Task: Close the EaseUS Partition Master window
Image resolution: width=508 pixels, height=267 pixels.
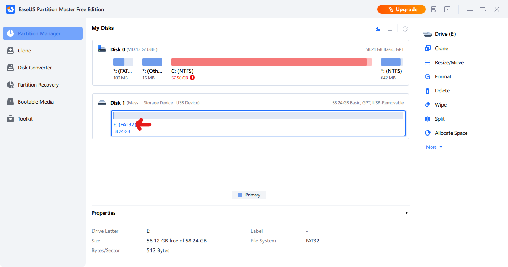Action: 497,9
